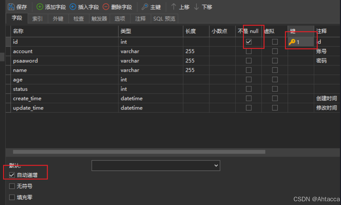This screenshot has height=205, width=341.
Task: Open the 选项 (Options) tab
Action: (120, 19)
